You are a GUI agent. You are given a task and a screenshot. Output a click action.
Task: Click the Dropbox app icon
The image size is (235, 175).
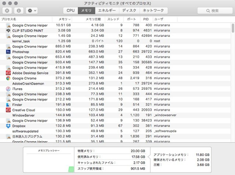click(x=8, y=126)
